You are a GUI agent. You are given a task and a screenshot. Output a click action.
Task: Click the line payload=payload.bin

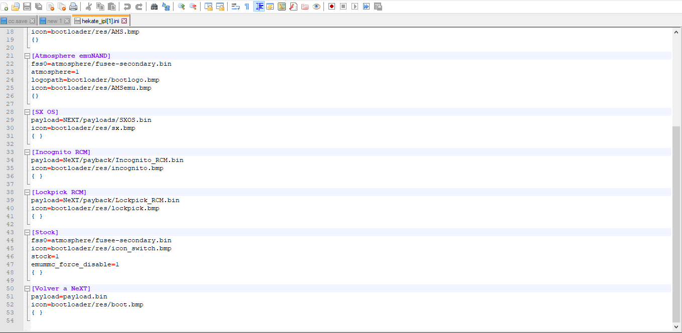tap(69, 297)
